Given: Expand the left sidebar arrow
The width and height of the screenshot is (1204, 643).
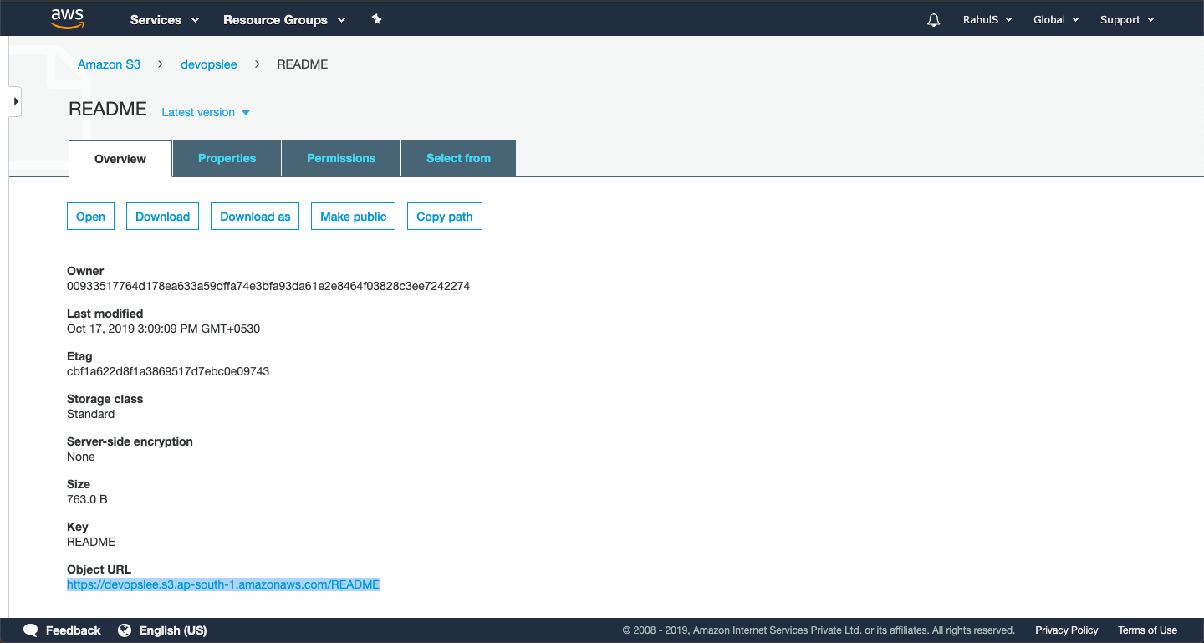Looking at the screenshot, I should pos(15,101).
